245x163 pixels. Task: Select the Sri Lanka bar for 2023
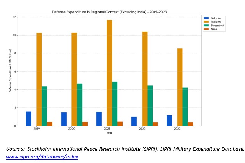click(169, 121)
